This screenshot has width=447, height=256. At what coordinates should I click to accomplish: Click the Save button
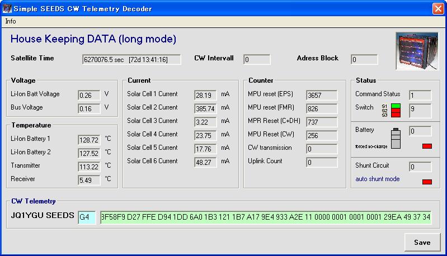click(422, 243)
